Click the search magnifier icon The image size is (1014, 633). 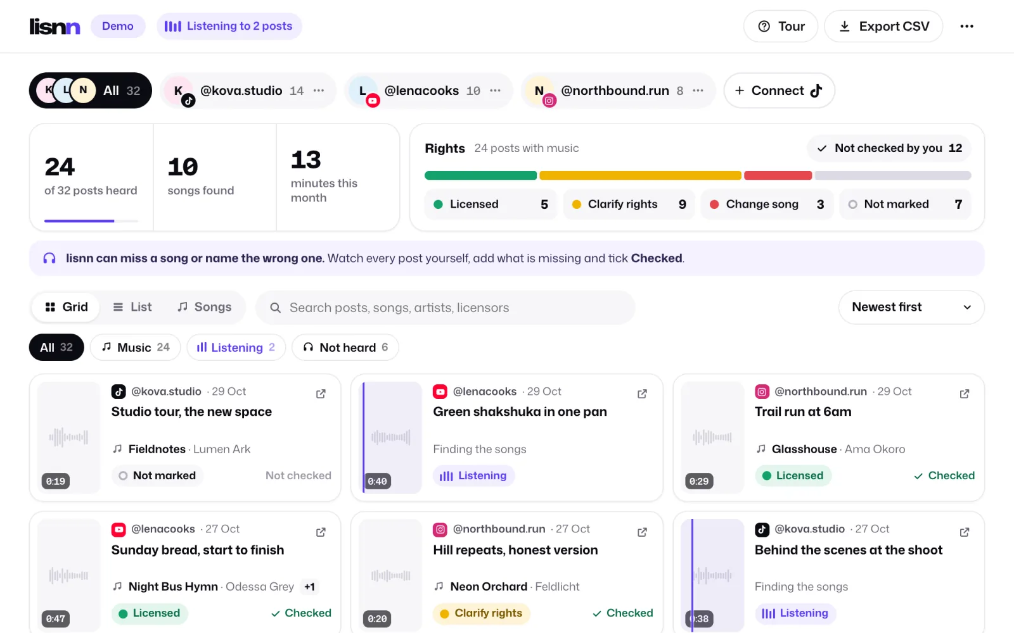click(275, 308)
